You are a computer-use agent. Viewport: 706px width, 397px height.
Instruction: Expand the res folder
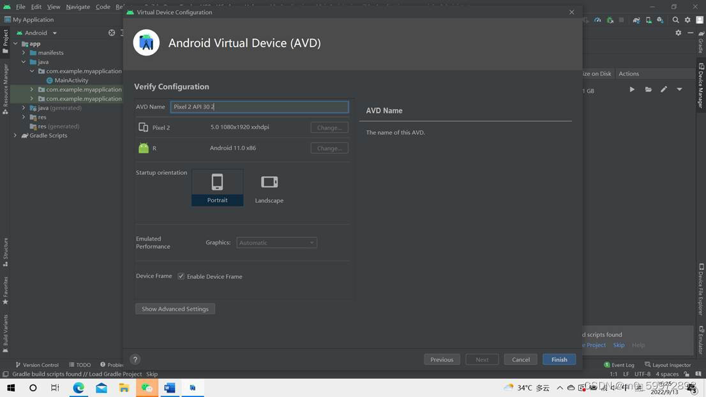tap(24, 117)
